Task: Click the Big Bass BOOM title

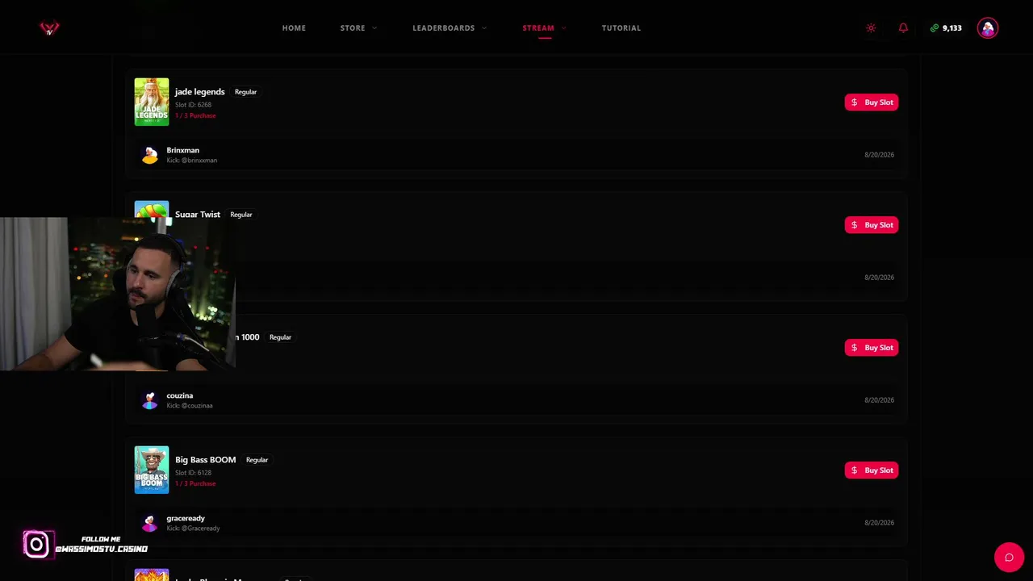Action: pos(206,460)
